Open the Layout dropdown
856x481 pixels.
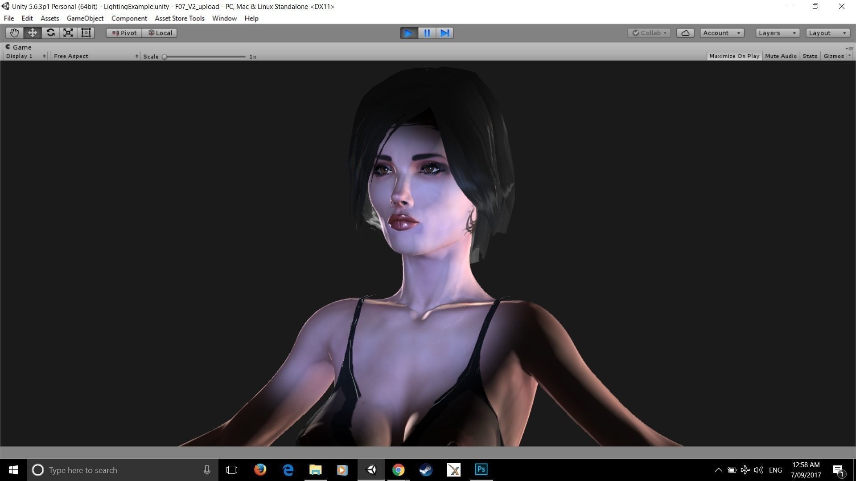pos(827,33)
